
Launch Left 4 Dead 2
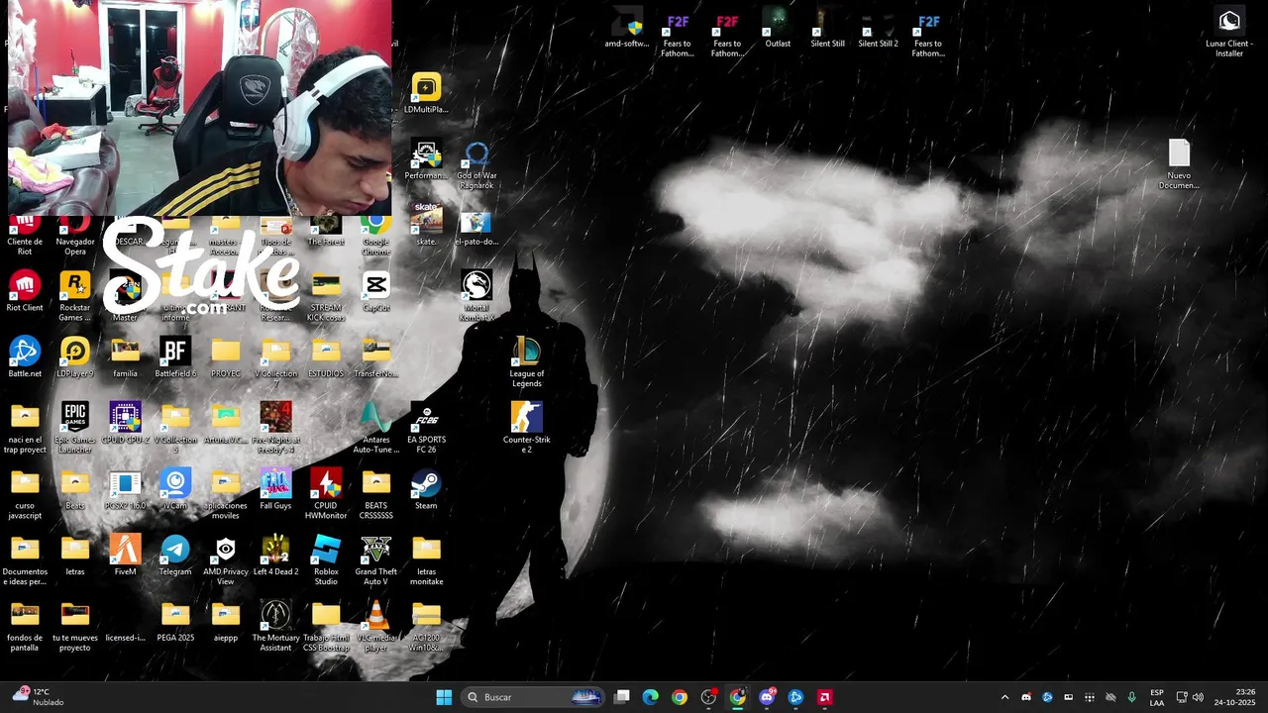point(275,556)
